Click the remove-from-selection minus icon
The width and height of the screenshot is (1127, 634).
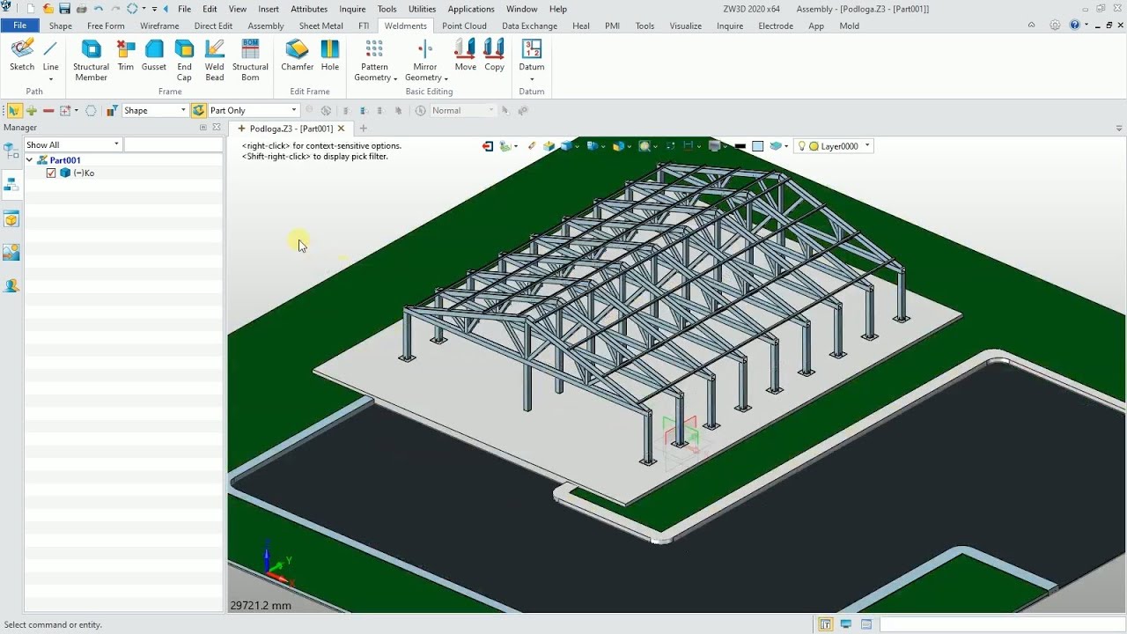pos(48,110)
